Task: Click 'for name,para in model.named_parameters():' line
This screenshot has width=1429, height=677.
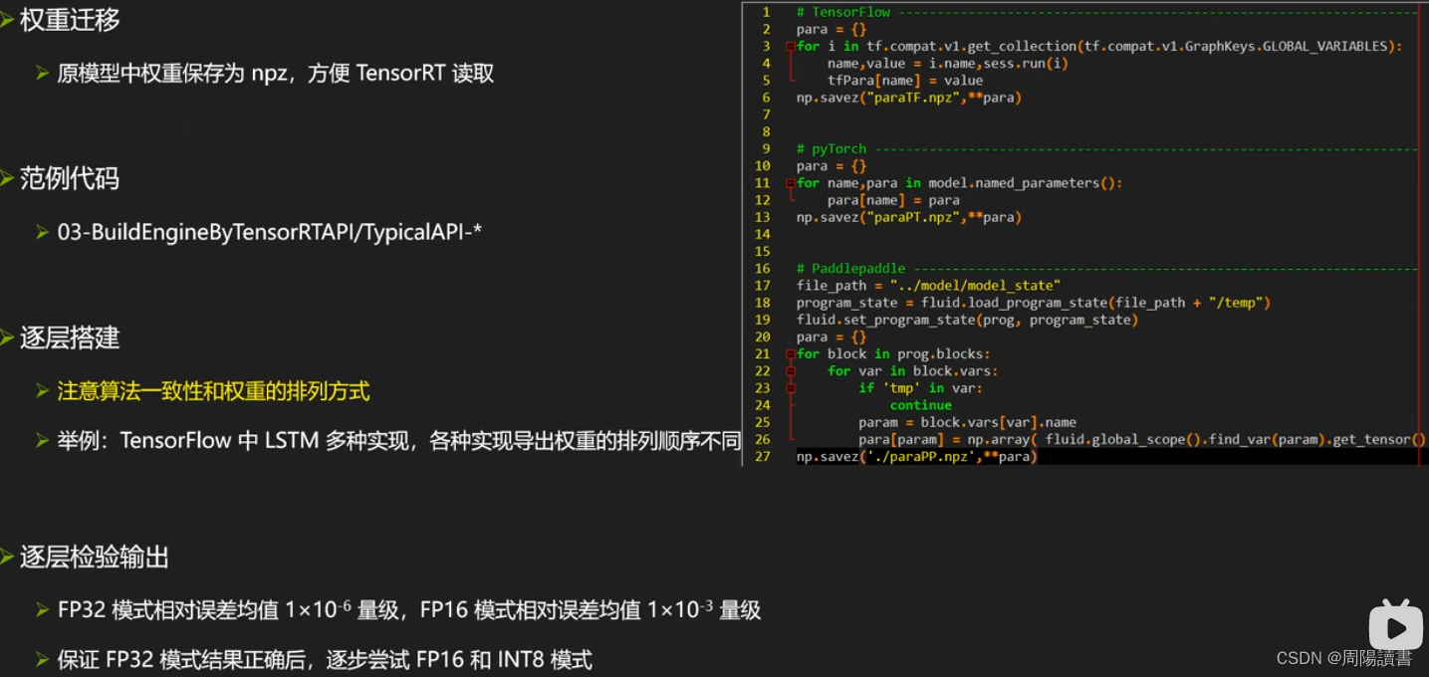Action: tap(959, 183)
